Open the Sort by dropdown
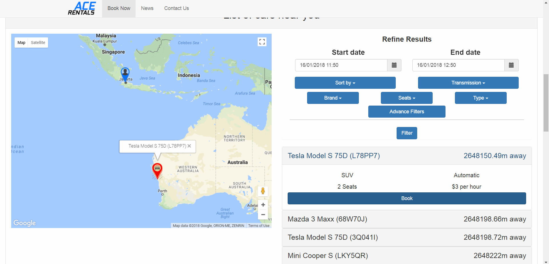The width and height of the screenshot is (549, 264). click(x=345, y=83)
